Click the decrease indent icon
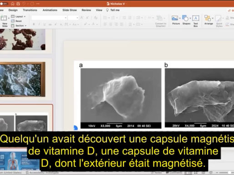This screenshot has height=175, width=234. point(124,18)
